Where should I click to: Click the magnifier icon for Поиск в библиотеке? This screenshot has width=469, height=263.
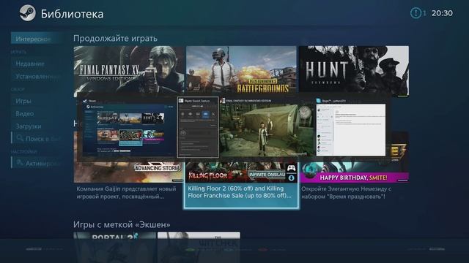point(20,138)
